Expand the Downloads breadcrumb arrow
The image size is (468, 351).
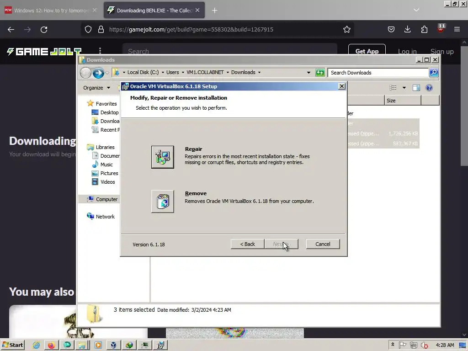[260, 72]
